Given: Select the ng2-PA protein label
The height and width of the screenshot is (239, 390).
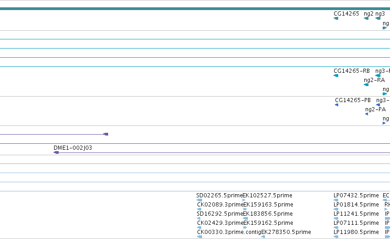Looking at the screenshot, I should point(376,109).
